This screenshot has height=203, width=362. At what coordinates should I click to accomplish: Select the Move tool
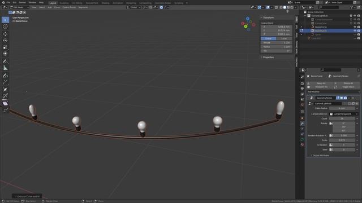[x=5, y=34]
